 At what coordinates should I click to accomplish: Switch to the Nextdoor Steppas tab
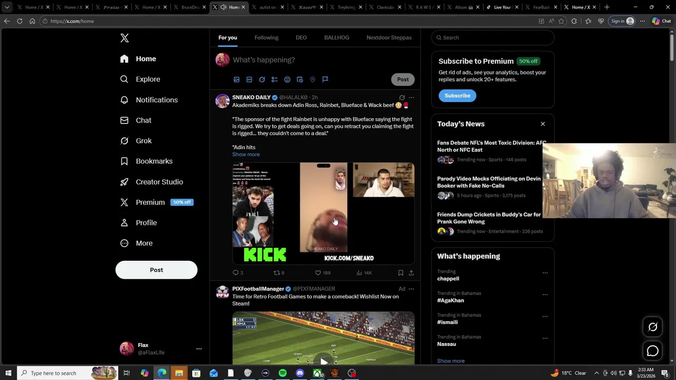click(389, 37)
